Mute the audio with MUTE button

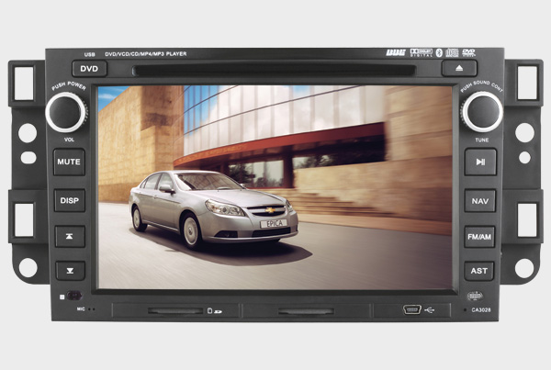pos(69,162)
